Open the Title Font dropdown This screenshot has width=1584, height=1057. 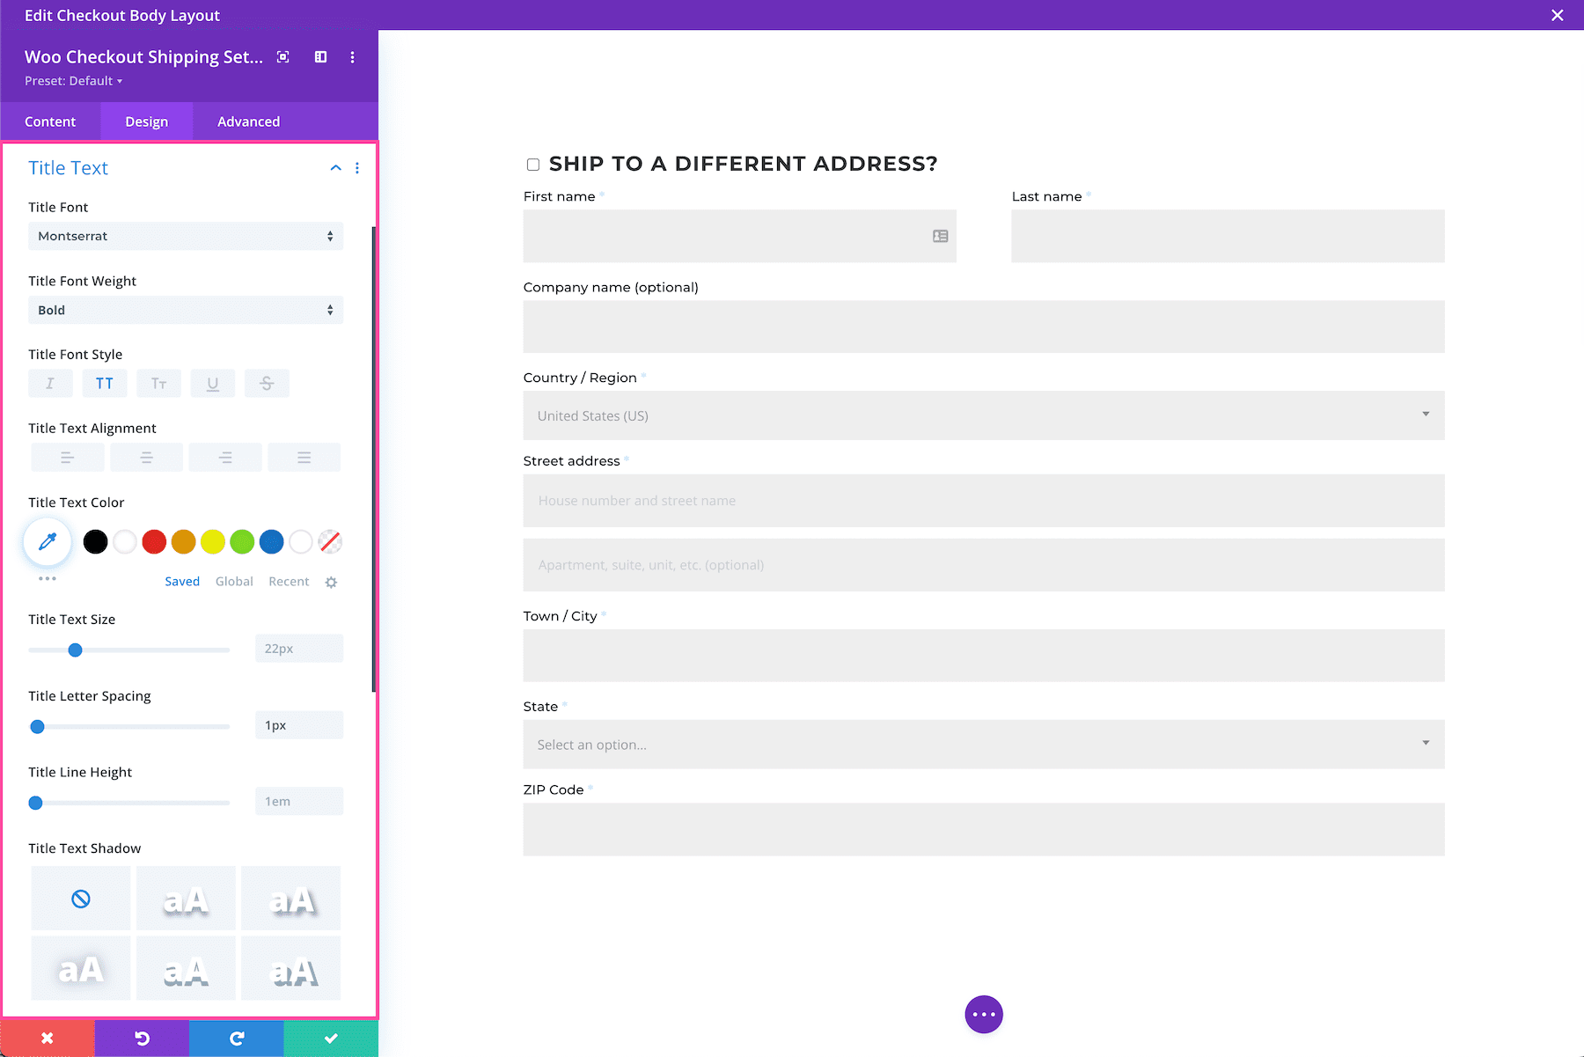click(x=185, y=236)
